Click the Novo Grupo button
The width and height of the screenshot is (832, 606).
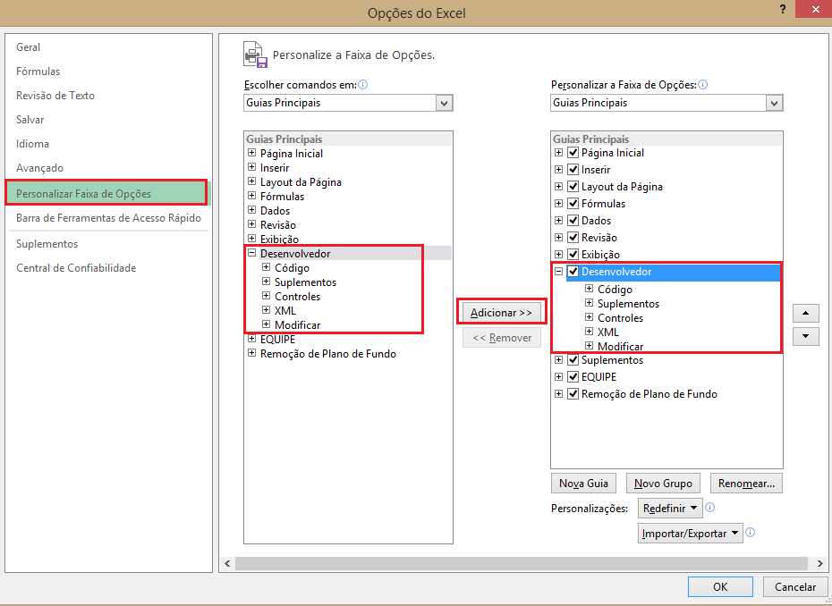[x=663, y=483]
